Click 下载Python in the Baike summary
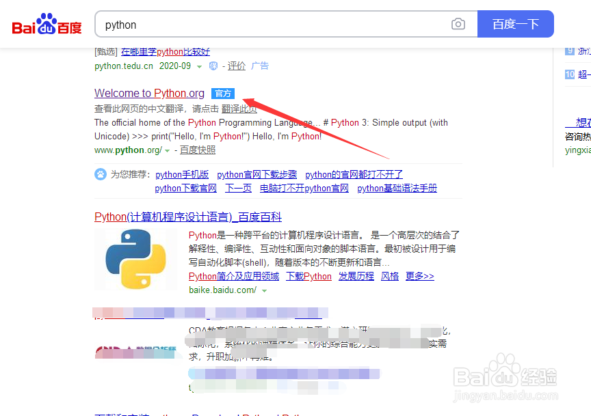 tap(308, 276)
